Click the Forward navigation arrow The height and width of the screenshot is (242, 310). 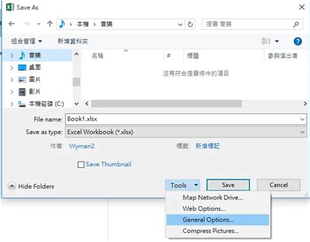tap(26, 24)
